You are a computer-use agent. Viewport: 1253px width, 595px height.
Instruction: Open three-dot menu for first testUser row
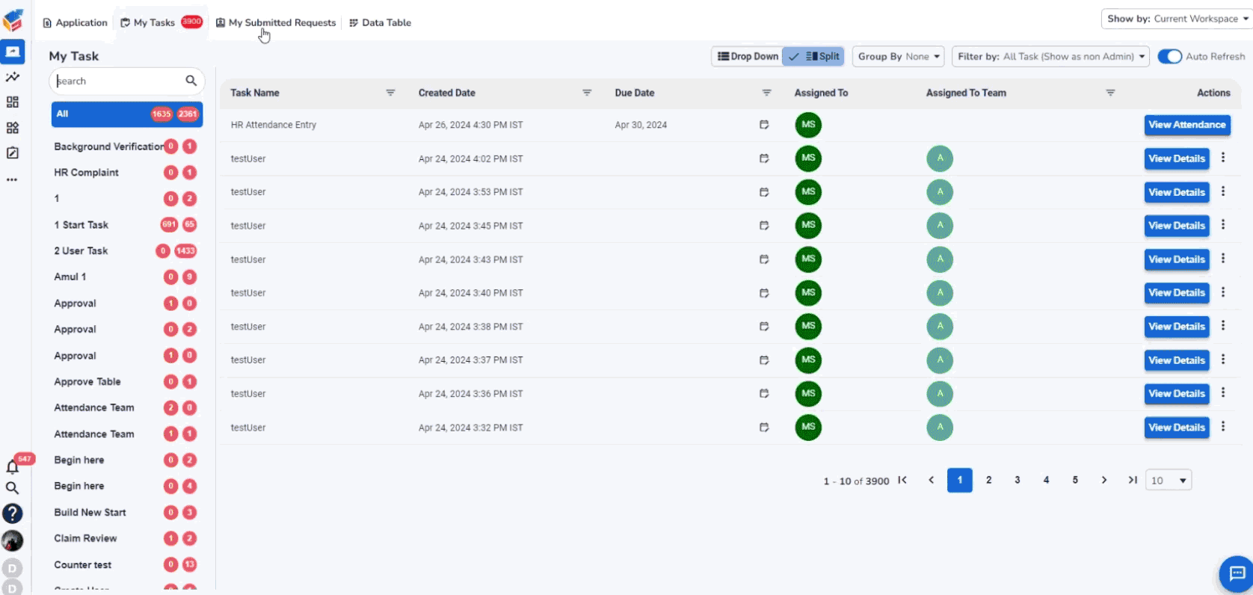coord(1223,158)
